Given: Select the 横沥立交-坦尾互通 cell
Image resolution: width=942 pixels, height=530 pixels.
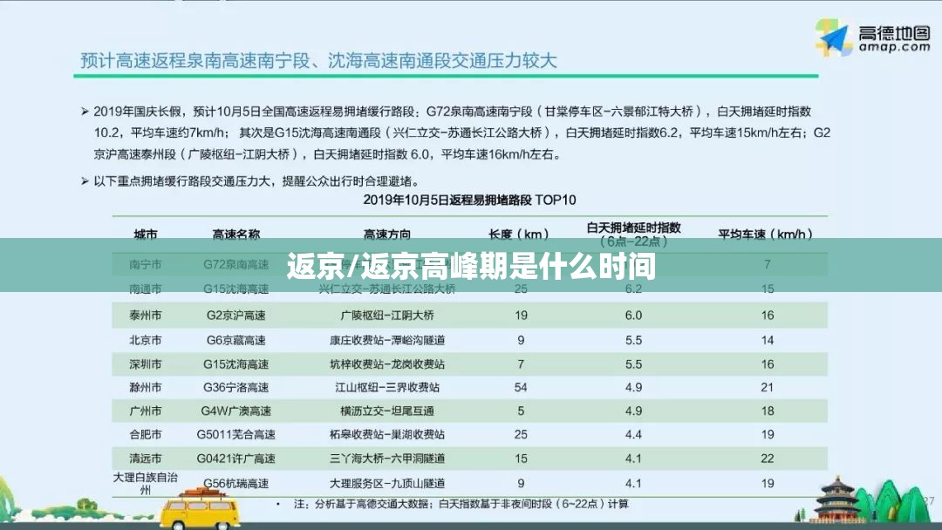Looking at the screenshot, I should coord(387,411).
